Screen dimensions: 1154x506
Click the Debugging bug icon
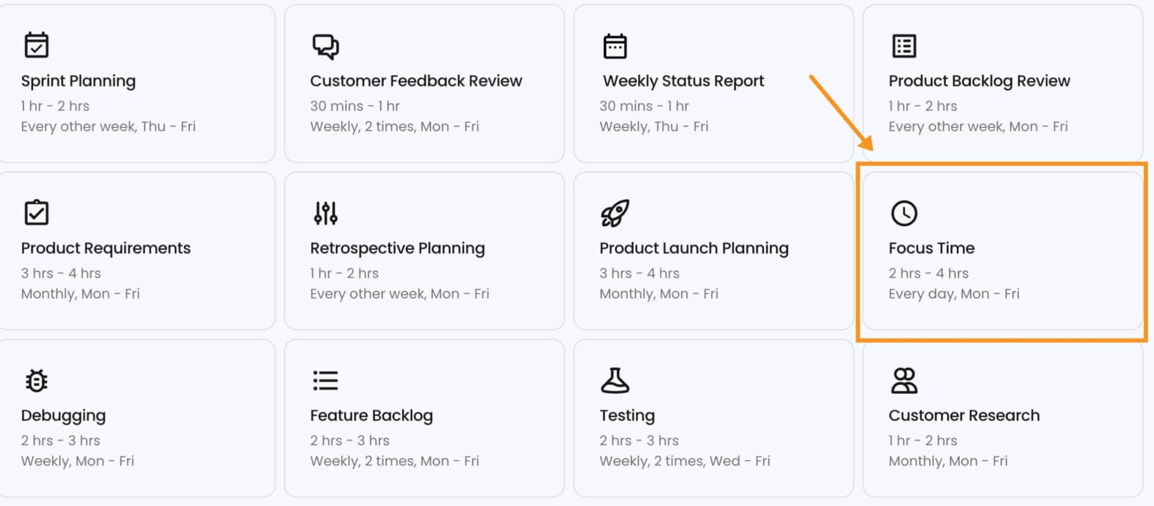[x=37, y=380]
